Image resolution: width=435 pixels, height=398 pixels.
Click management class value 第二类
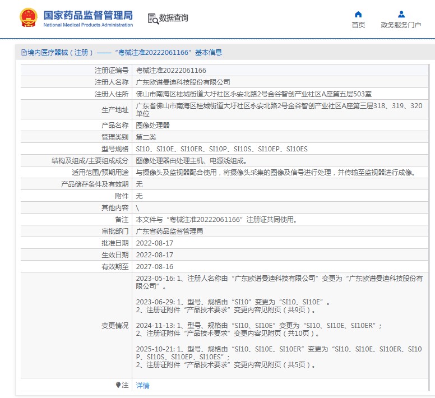[x=146, y=137]
